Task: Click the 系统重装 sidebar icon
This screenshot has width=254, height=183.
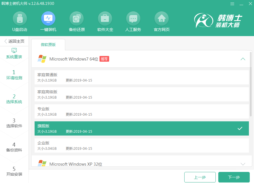Action: (x=14, y=50)
